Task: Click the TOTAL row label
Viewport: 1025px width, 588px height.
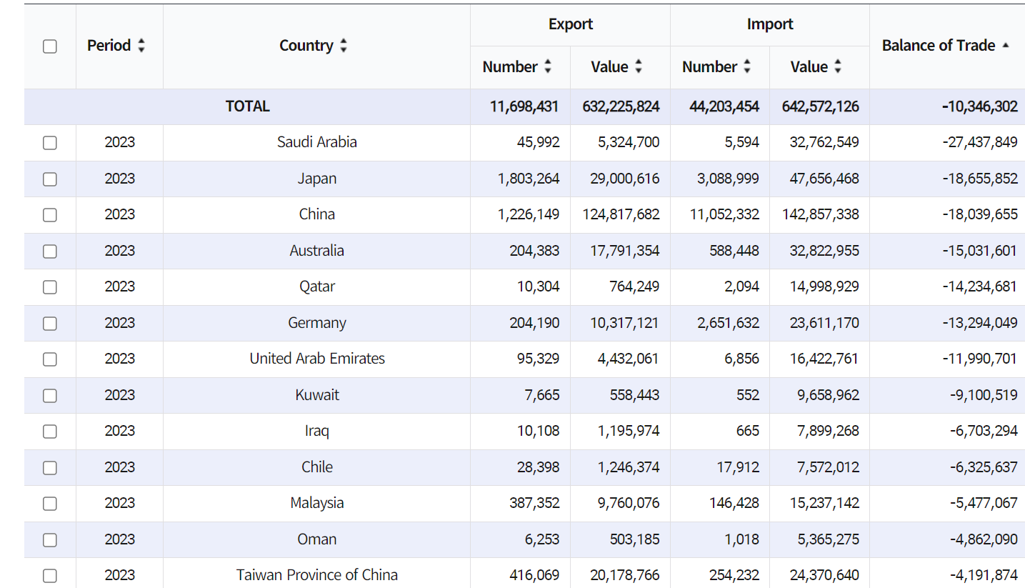Action: click(x=247, y=106)
